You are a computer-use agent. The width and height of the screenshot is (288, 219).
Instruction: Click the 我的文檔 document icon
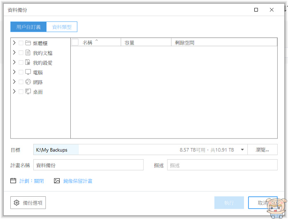28,53
